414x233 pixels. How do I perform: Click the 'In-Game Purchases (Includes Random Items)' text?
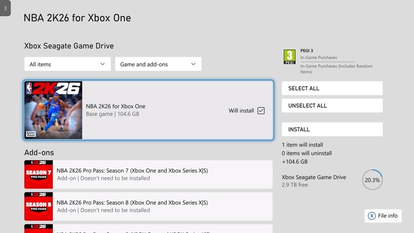(336, 69)
